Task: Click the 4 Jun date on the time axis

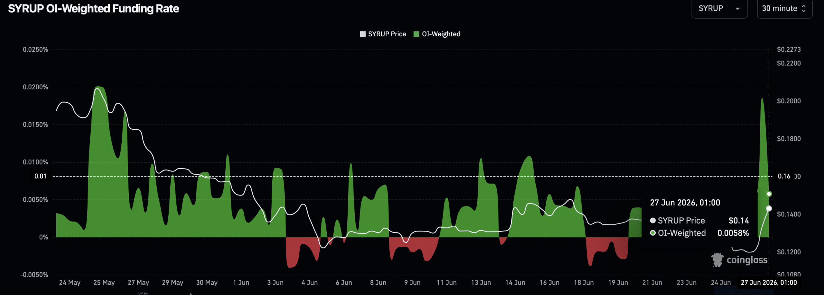Action: pos(310,282)
